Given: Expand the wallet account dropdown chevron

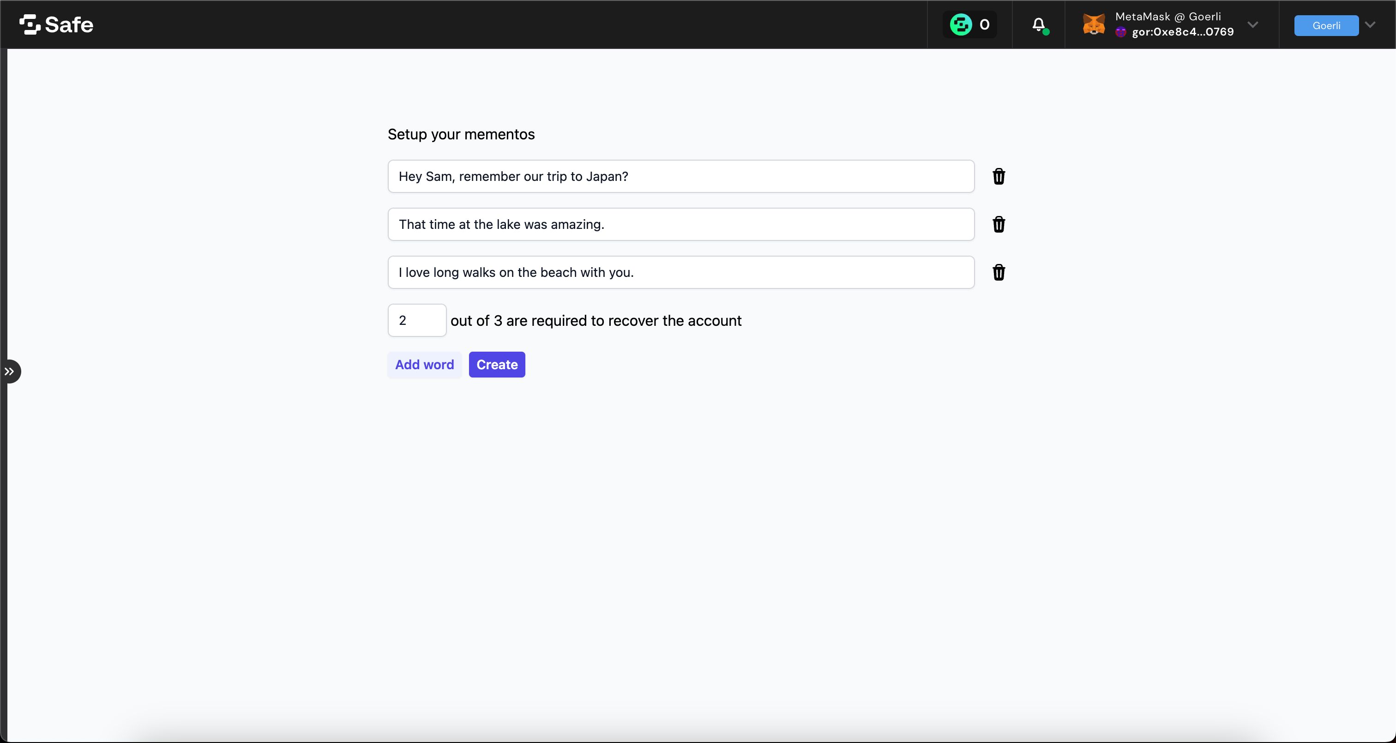Looking at the screenshot, I should 1252,25.
